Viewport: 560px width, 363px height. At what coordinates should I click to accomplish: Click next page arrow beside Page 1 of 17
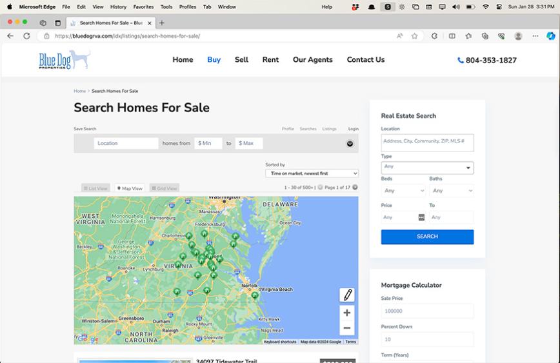[355, 188]
